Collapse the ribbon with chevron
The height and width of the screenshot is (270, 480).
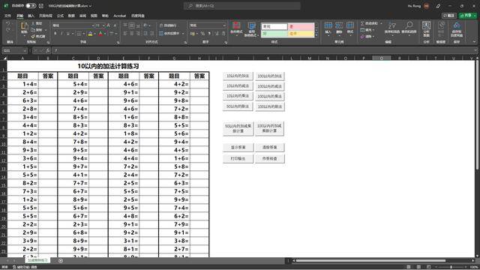[475, 42]
